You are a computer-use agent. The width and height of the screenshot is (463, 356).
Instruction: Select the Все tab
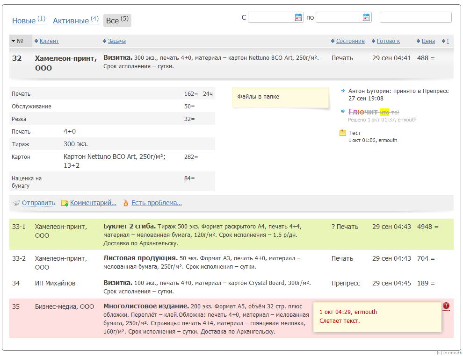pos(113,21)
